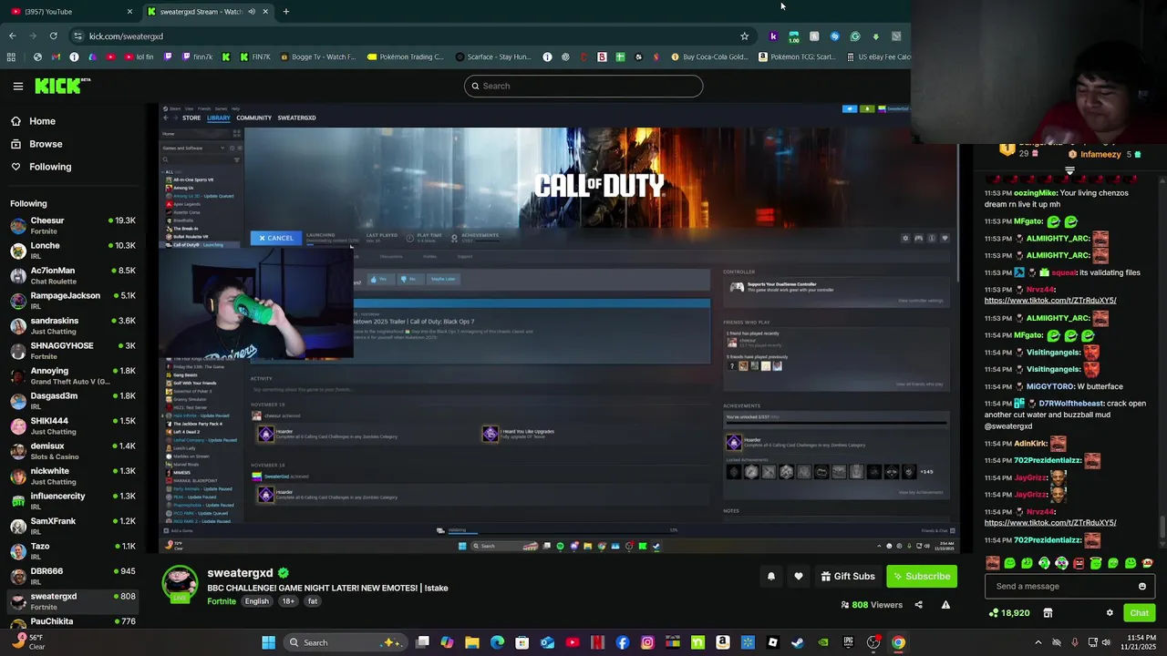1167x656 pixels.
Task: Open Lonche's channel in Following list
Action: tap(73, 251)
